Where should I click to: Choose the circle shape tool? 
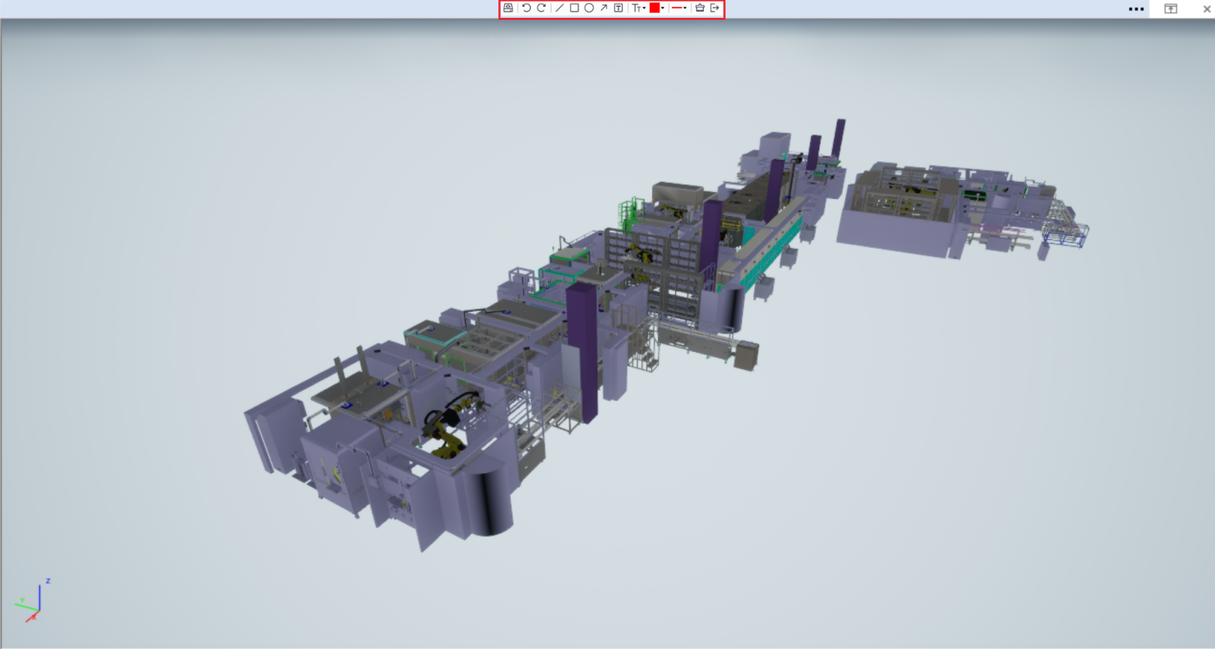pyautogui.click(x=589, y=8)
